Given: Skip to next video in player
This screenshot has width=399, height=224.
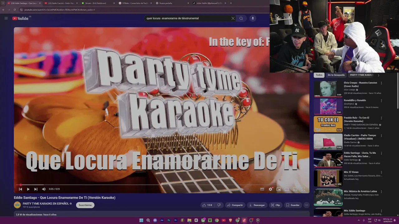Looking at the screenshot, I should [x=36, y=189].
